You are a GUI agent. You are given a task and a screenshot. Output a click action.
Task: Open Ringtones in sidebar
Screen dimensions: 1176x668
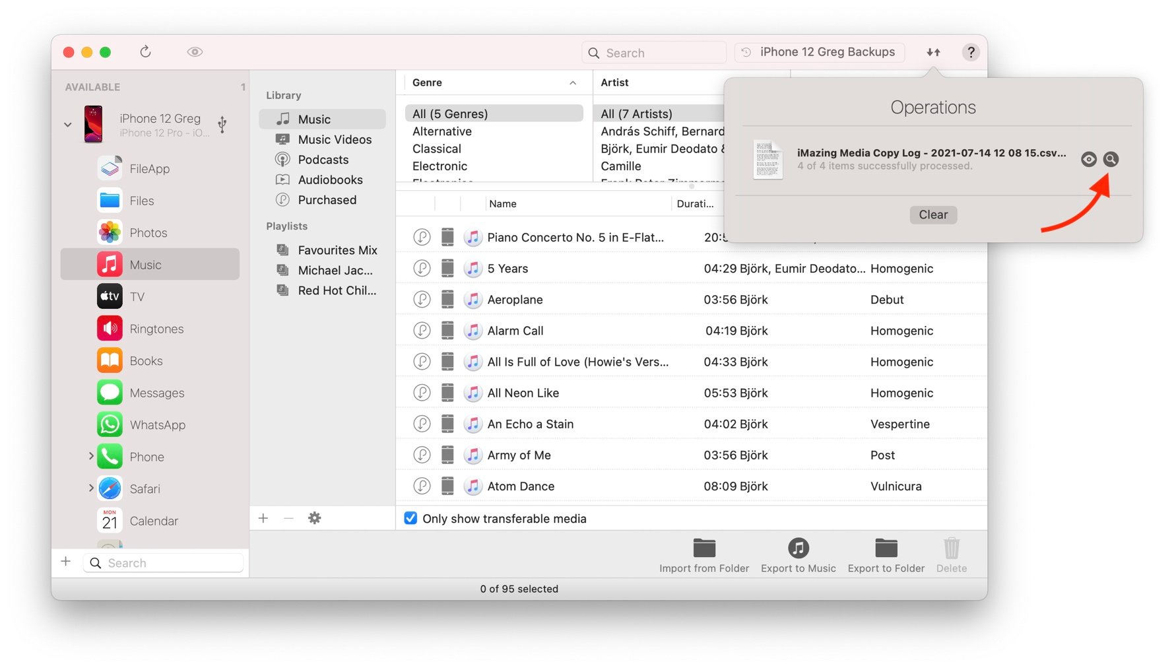pyautogui.click(x=150, y=329)
